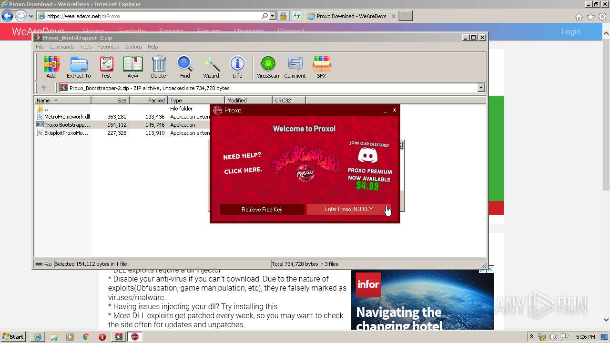Click the Action Center flag tray icon

pyautogui.click(x=565, y=337)
